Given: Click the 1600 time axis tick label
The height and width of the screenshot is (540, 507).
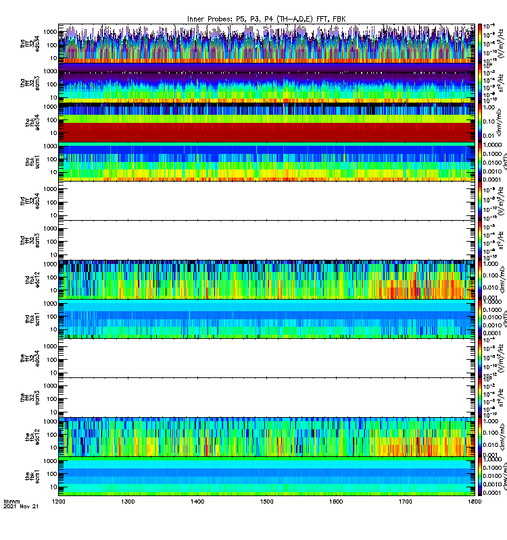Looking at the screenshot, I should 336,502.
